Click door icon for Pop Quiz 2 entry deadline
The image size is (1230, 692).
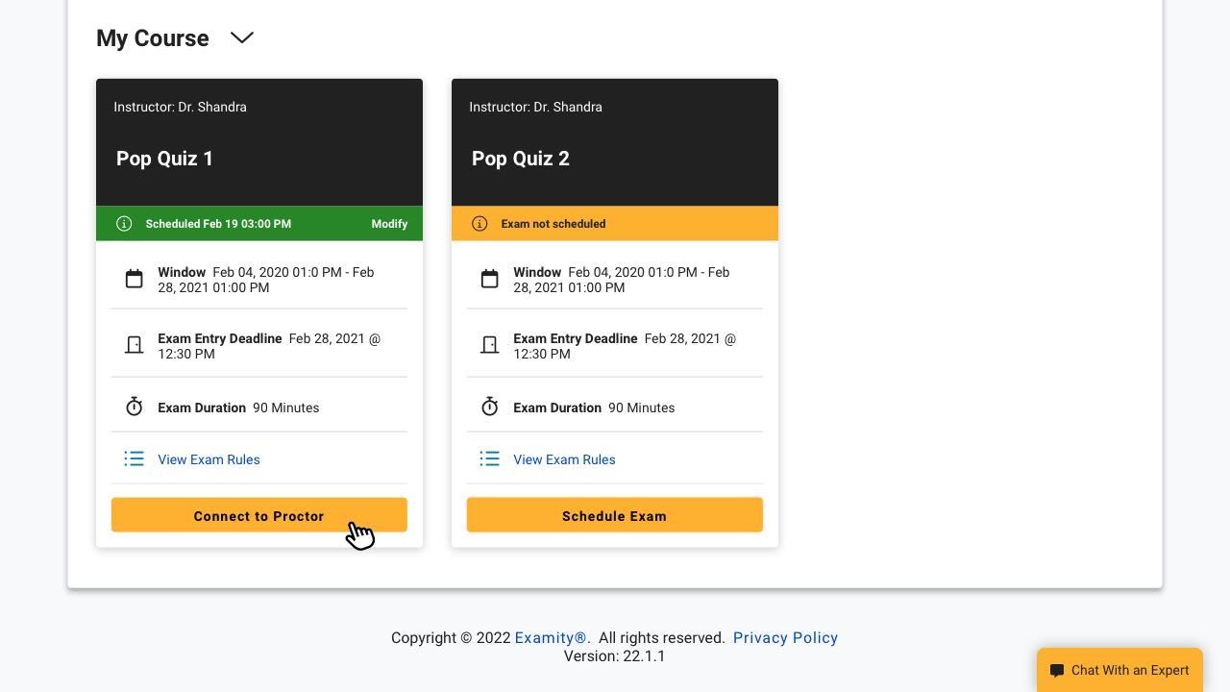pos(490,345)
